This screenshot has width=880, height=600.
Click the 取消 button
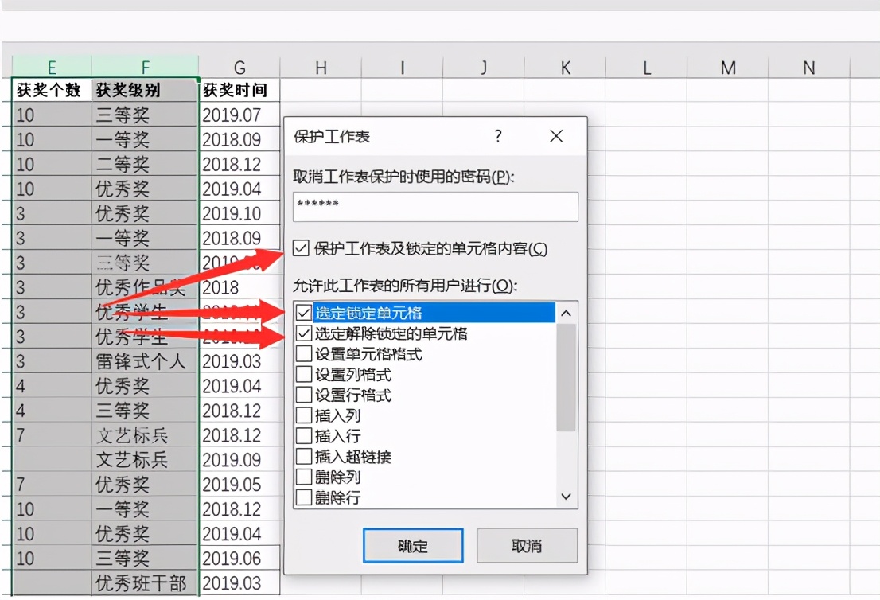pos(527,546)
